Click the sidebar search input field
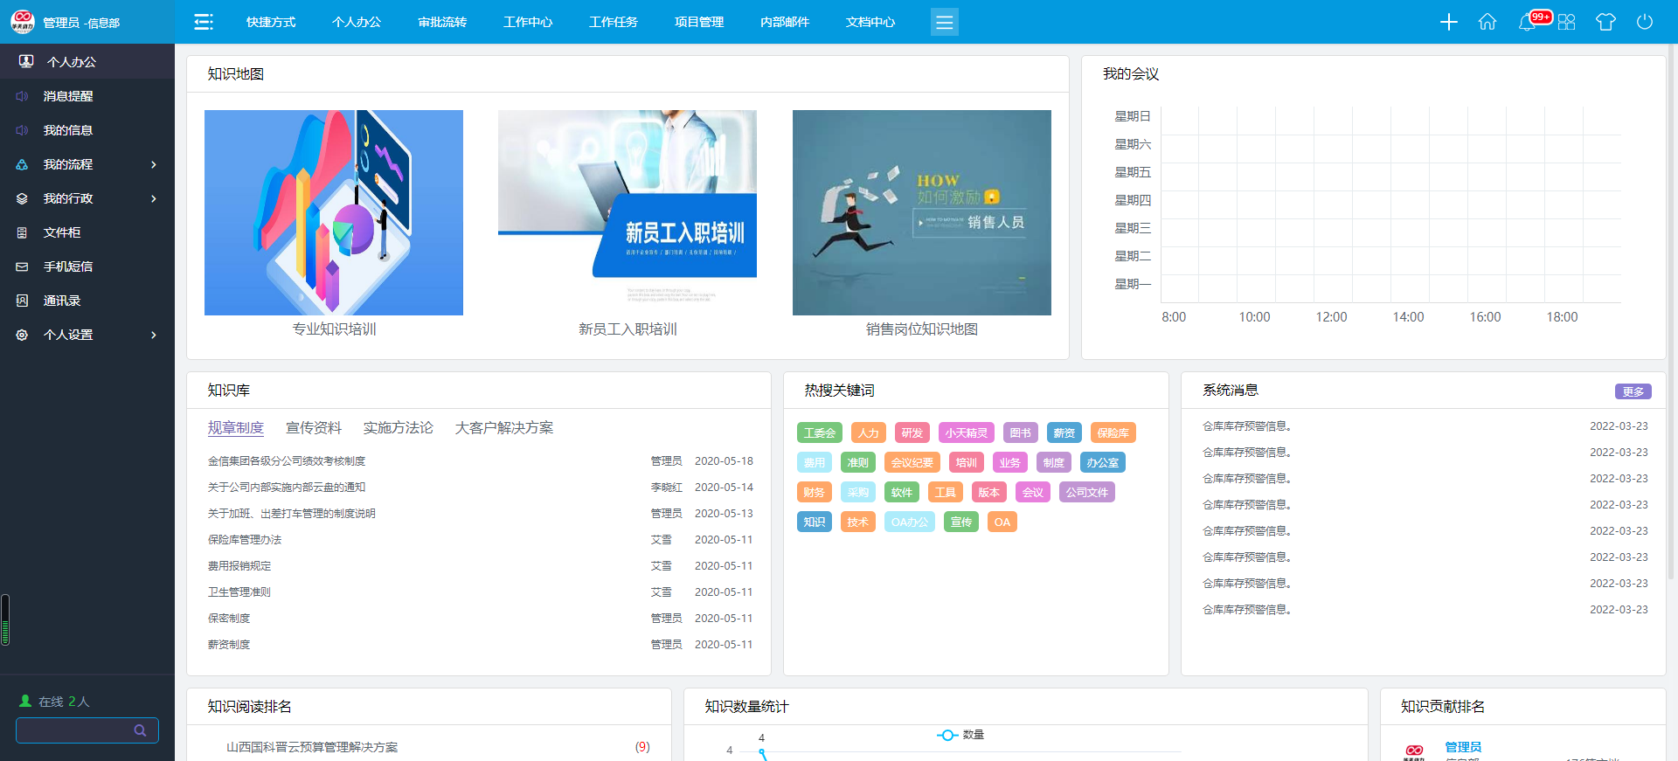The height and width of the screenshot is (761, 1678). pos(74,730)
